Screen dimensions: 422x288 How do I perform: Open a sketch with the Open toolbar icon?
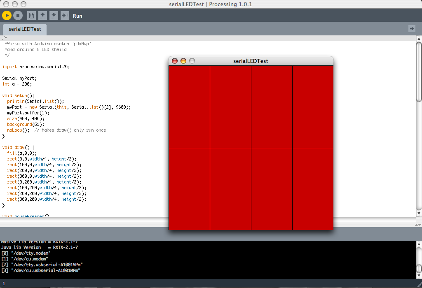[42, 15]
